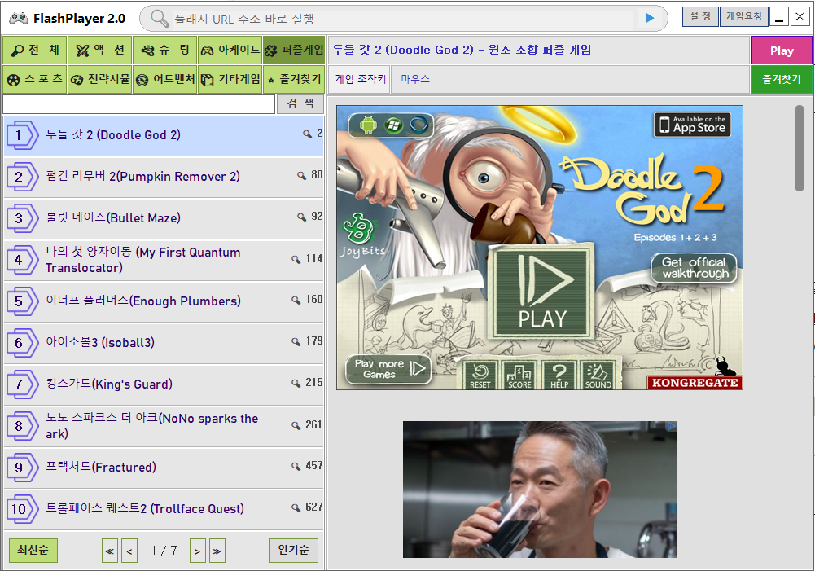Image resolution: width=815 pixels, height=571 pixels.
Task: Click the 검색 search button
Action: (x=300, y=104)
